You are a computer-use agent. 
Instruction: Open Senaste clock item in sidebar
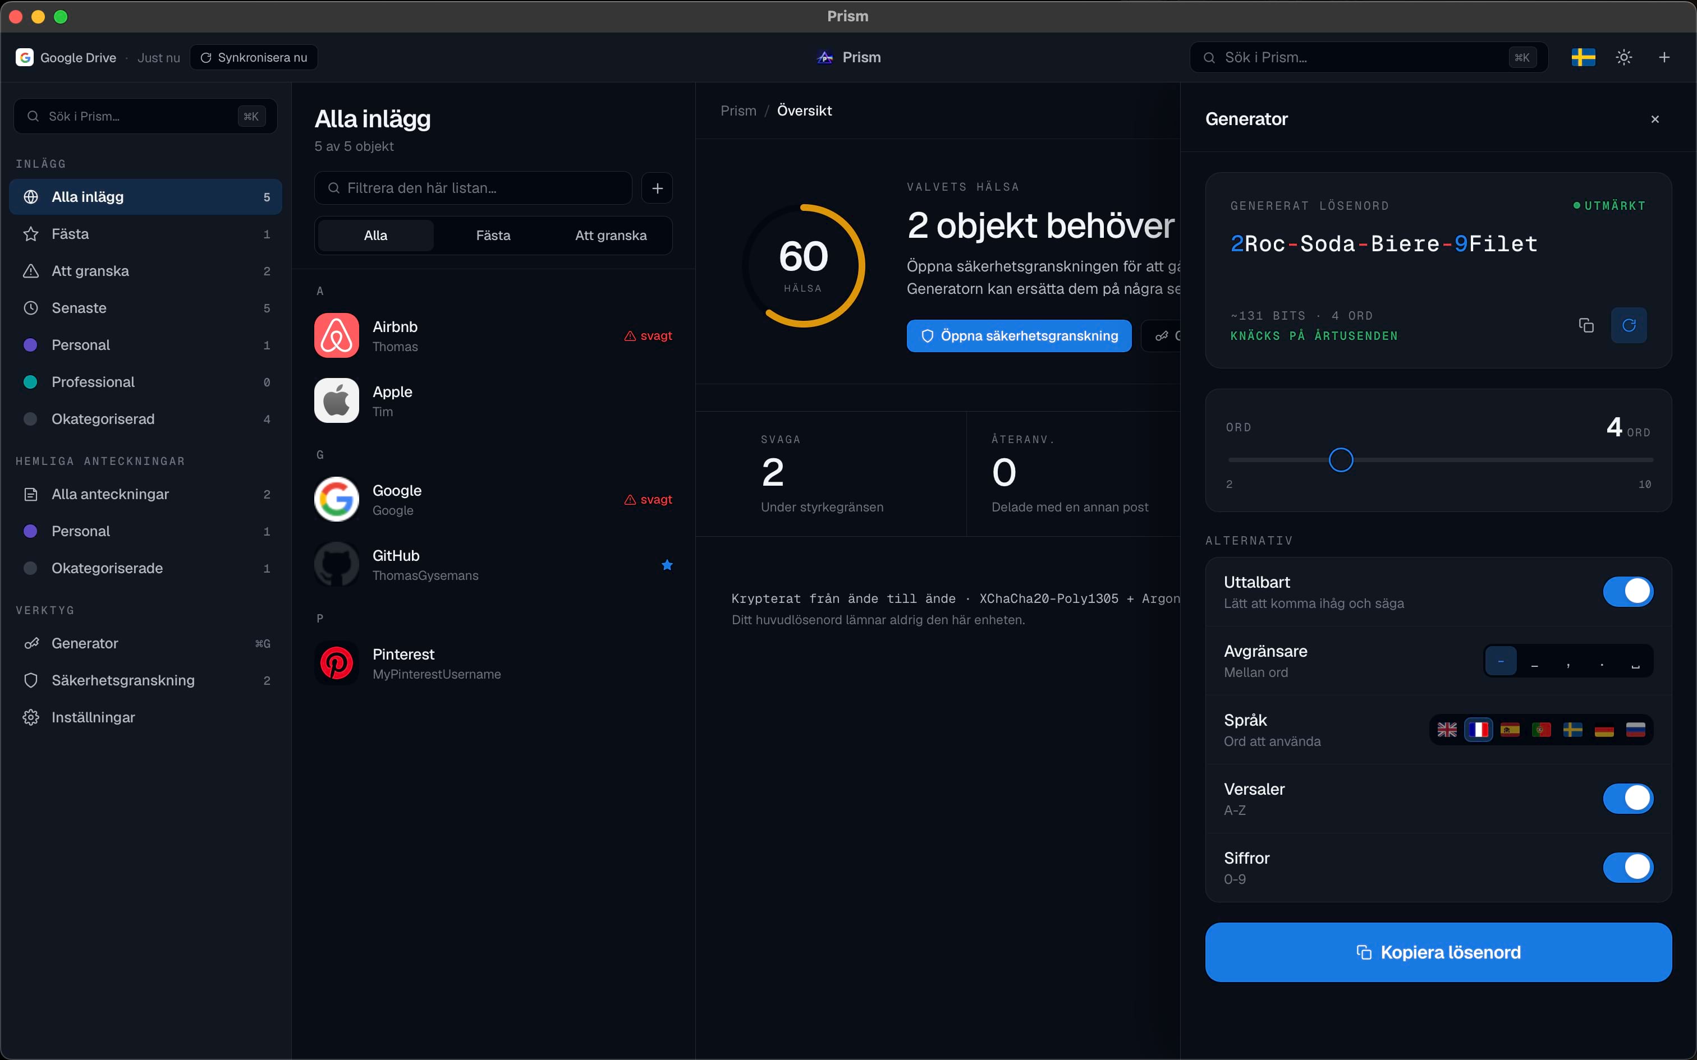point(145,308)
